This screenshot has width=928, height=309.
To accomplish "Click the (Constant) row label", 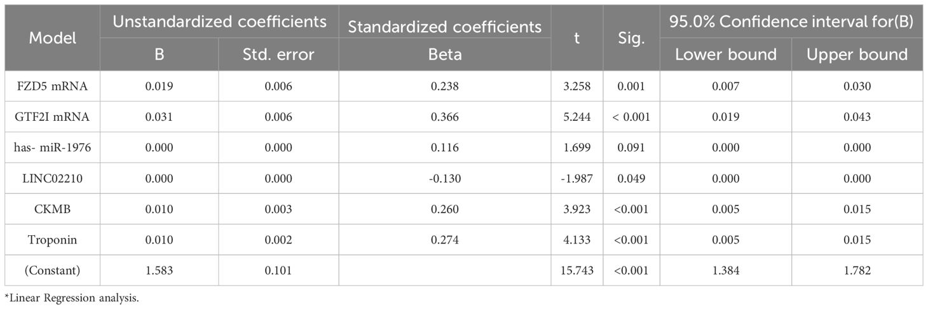I will point(52,271).
